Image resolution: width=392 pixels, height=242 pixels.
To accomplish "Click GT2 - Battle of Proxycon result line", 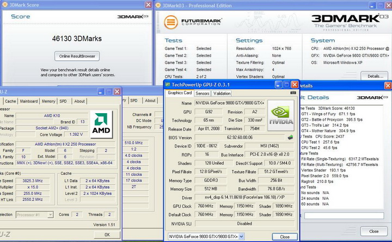I will (x=332, y=120).
